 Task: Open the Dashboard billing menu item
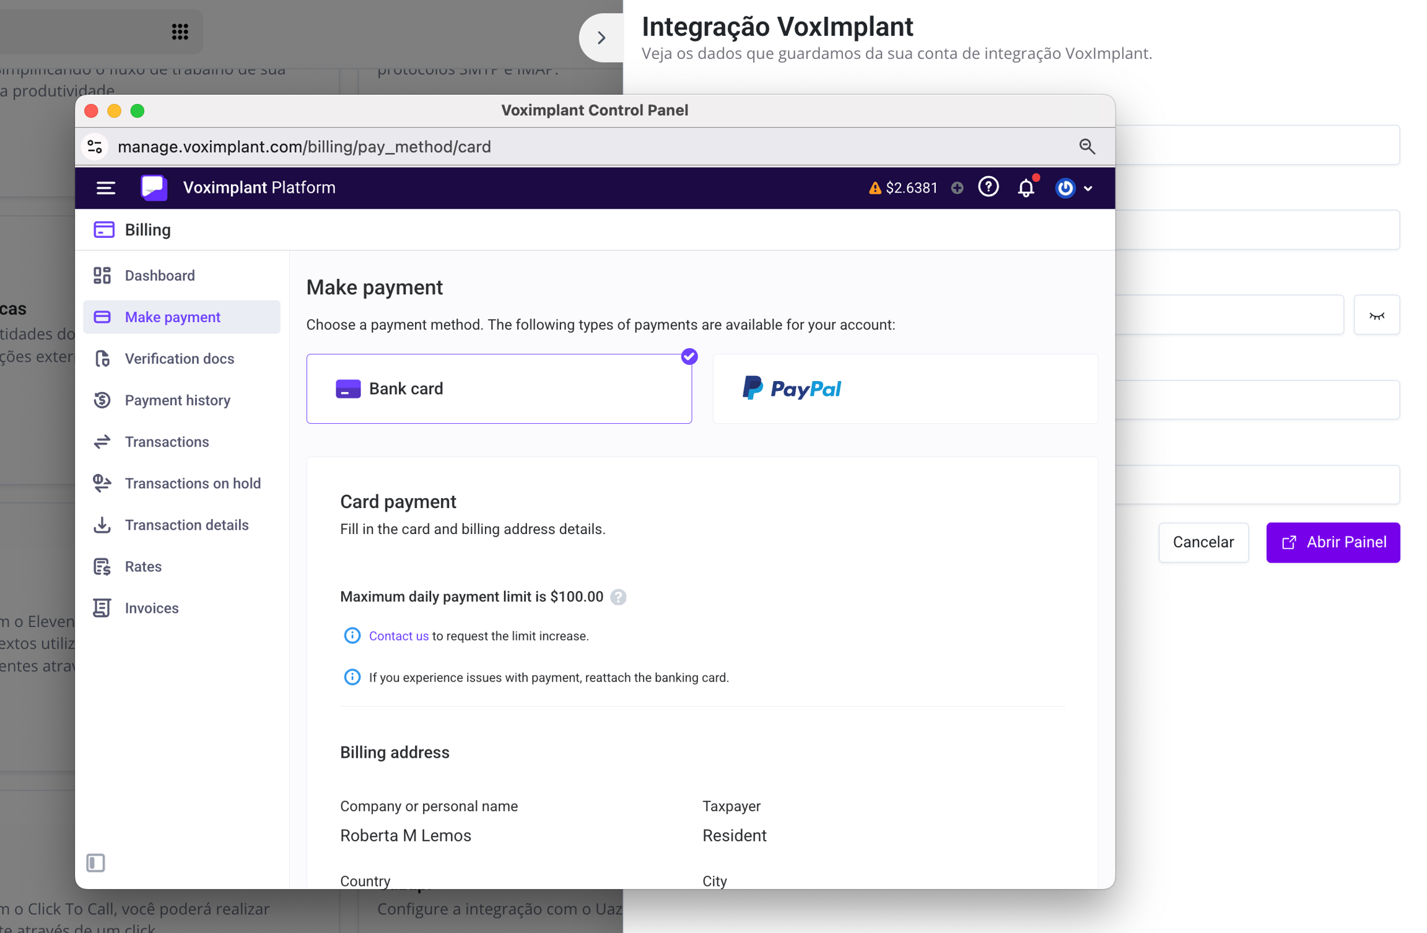click(159, 275)
